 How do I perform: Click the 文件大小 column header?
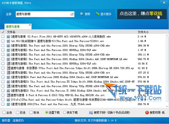coord(143,32)
